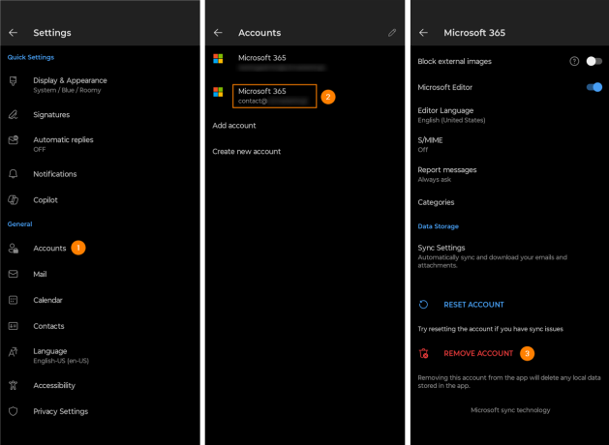The height and width of the screenshot is (445, 609).
Task: Open Mail settings
Action: click(100, 274)
